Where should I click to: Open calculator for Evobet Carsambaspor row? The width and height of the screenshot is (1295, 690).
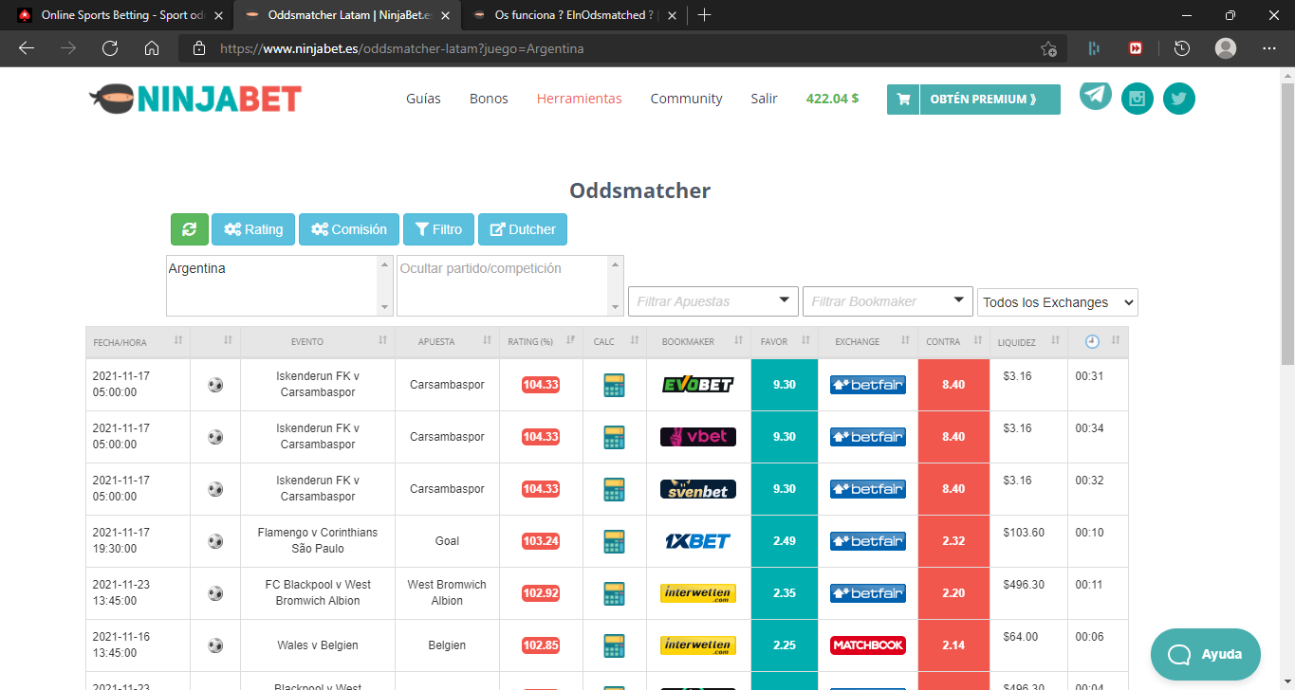pos(614,386)
